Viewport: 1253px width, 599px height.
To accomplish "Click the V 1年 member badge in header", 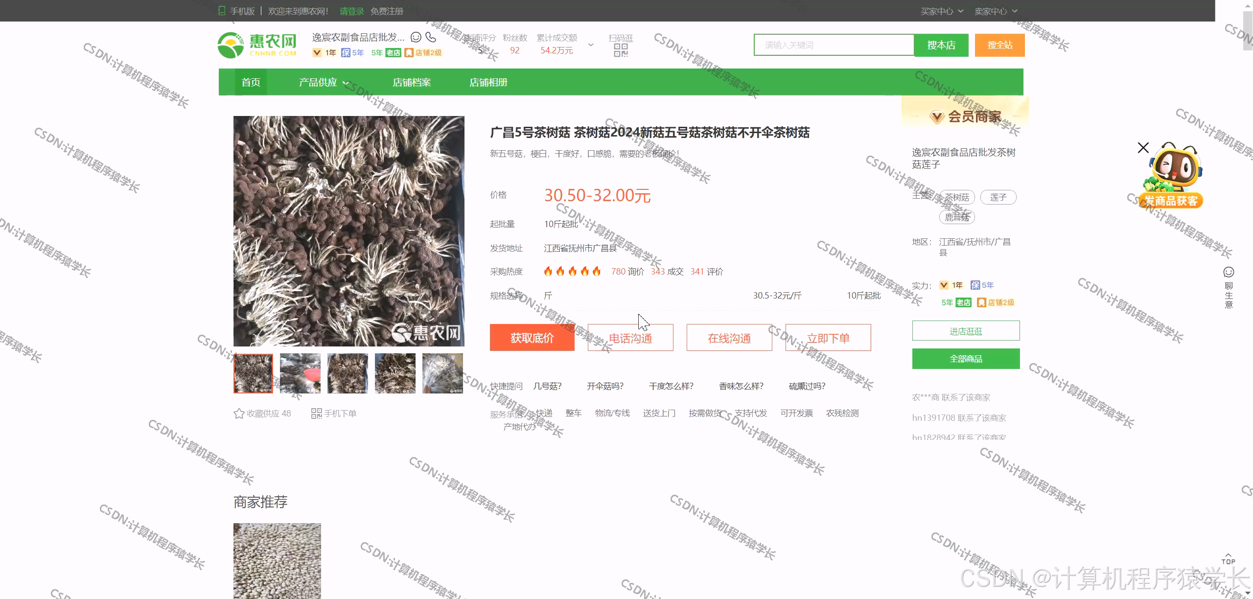I will [x=324, y=52].
